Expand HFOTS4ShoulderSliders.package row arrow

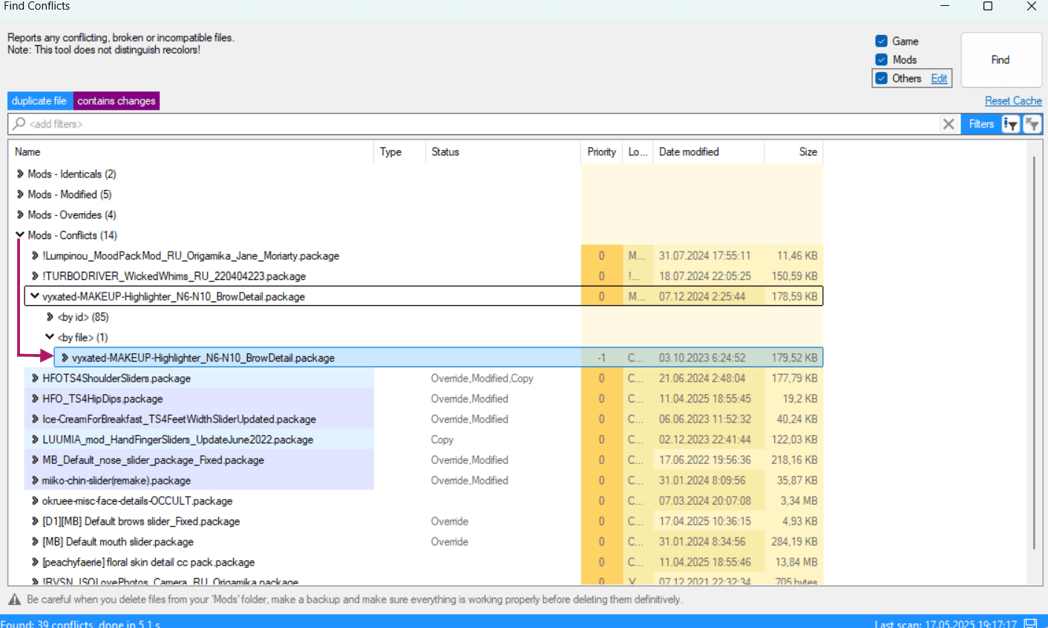click(35, 378)
